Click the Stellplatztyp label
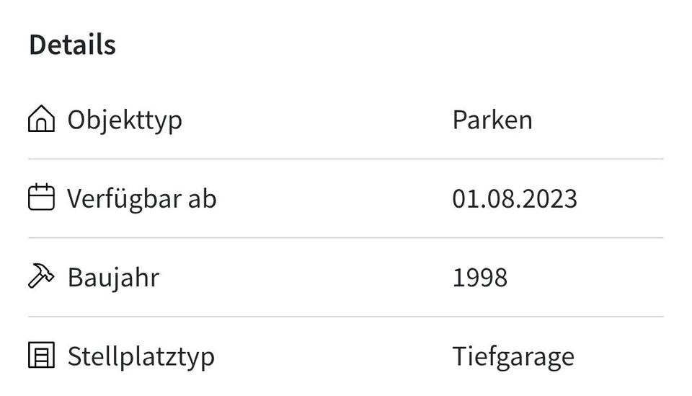Viewport: 692px width, 396px height. click(x=141, y=356)
